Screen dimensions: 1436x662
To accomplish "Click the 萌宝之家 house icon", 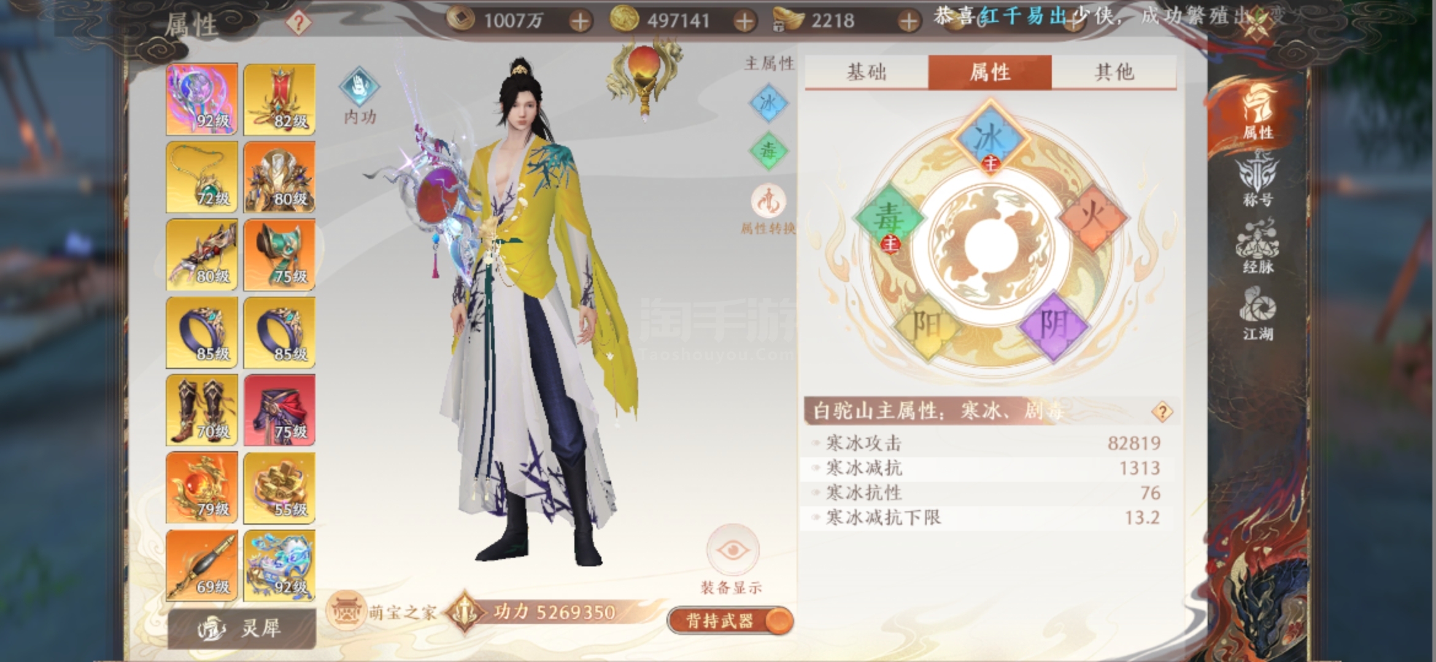I will [345, 611].
